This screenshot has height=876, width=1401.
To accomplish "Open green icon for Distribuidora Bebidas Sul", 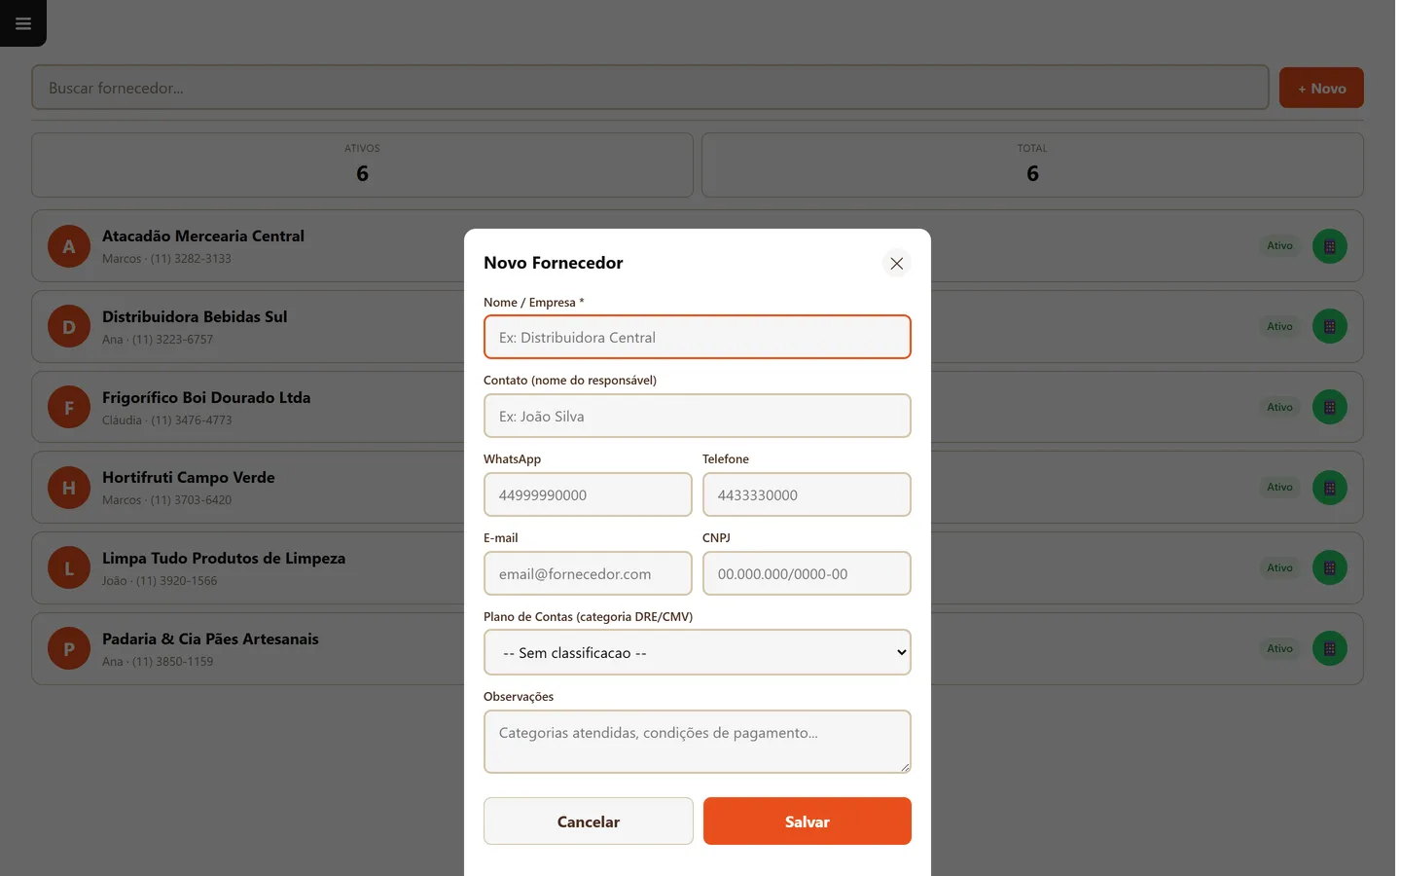I will click(x=1329, y=327).
